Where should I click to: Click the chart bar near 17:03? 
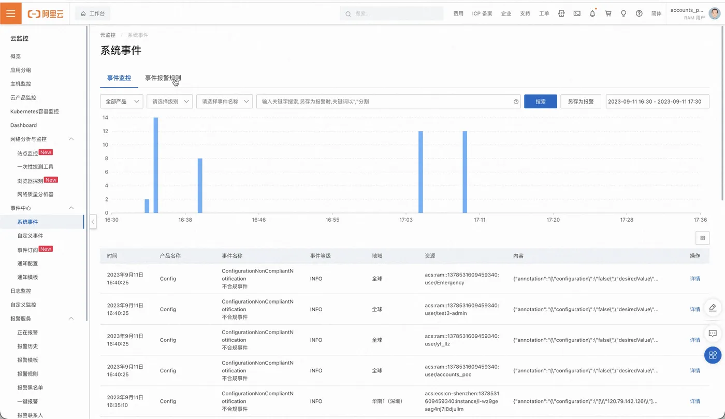(x=421, y=172)
